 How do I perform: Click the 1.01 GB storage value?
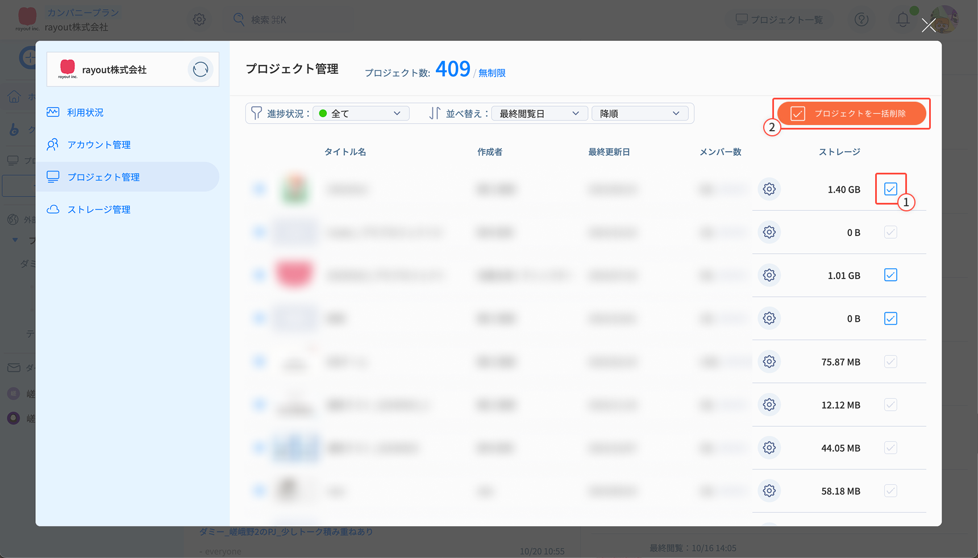pos(844,276)
